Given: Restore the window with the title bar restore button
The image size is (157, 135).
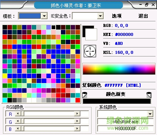Looking at the screenshot, I should coord(147,5).
